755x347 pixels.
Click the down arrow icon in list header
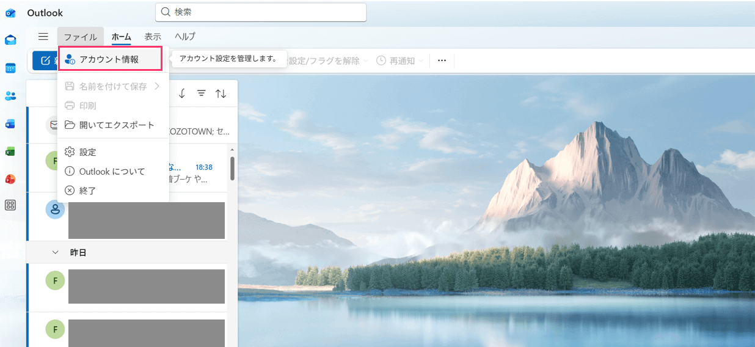(x=182, y=93)
